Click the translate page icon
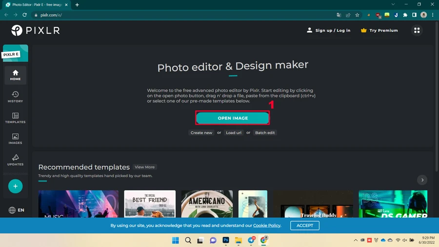Viewport: 439px width, 247px height. pos(339,15)
